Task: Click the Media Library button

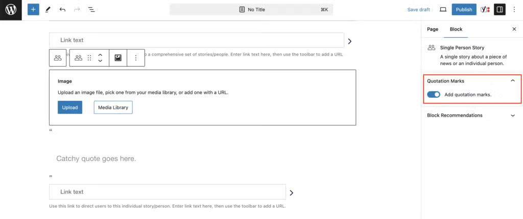Action: tap(113, 107)
